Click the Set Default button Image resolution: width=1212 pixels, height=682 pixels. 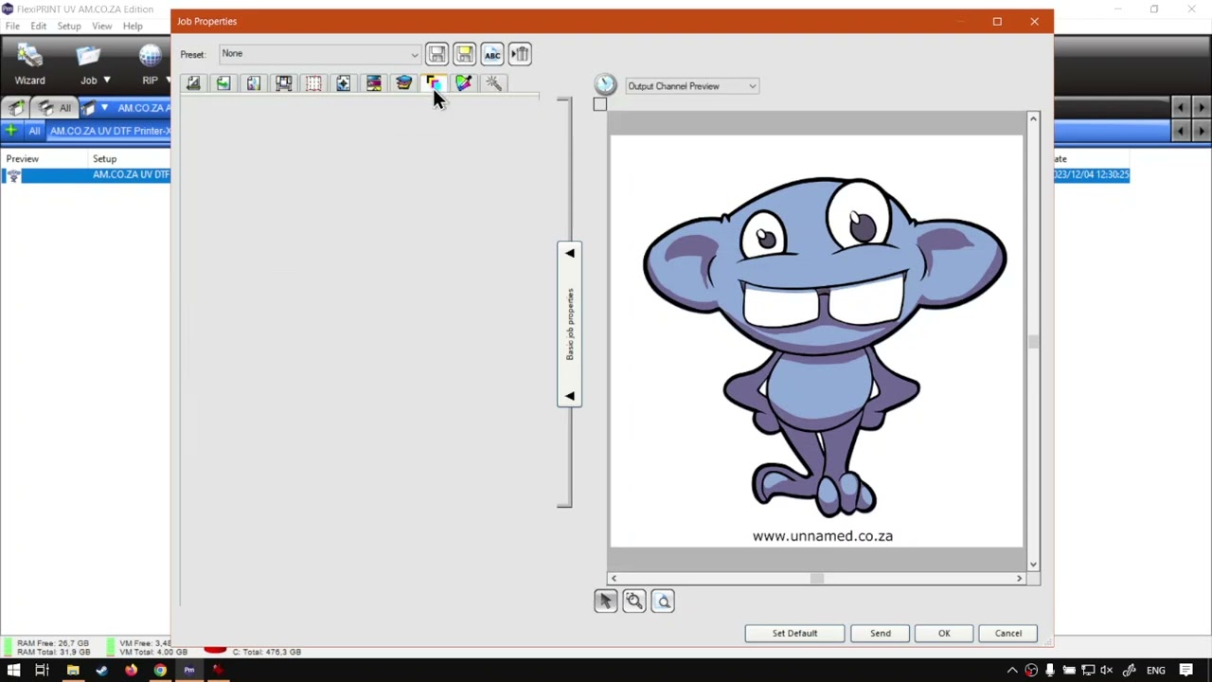point(794,633)
